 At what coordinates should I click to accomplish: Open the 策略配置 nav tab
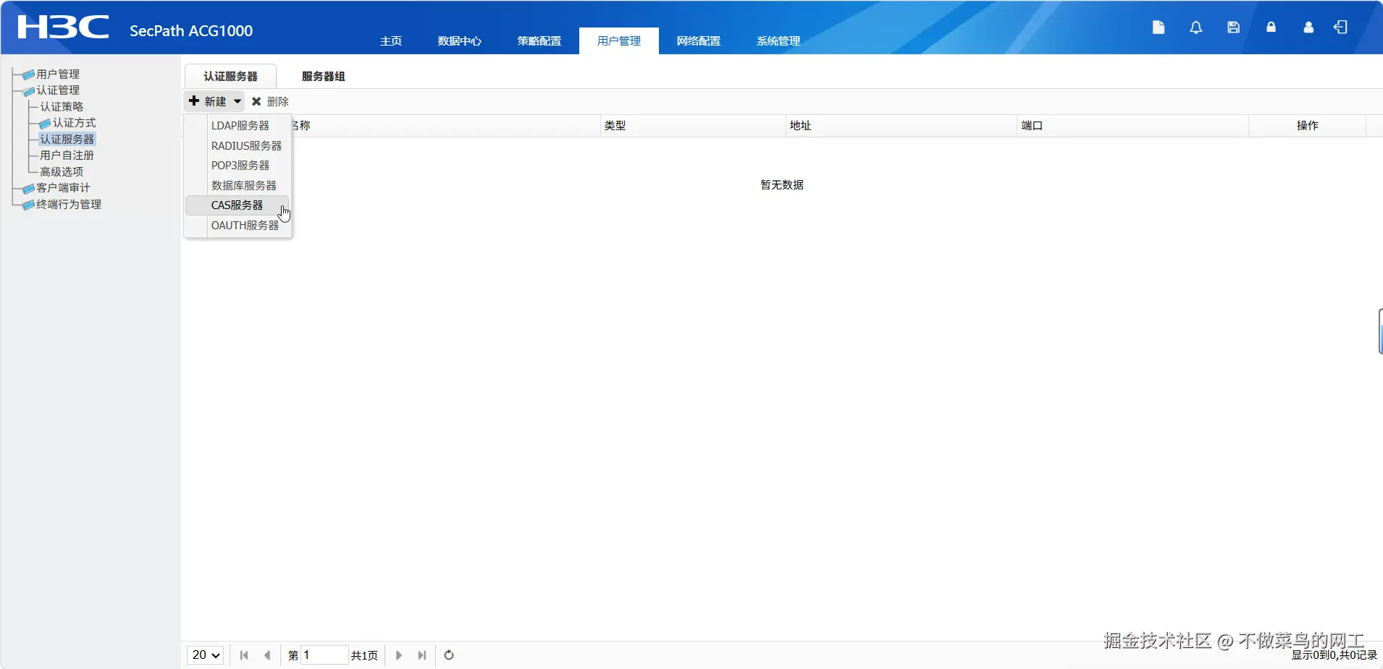point(539,41)
